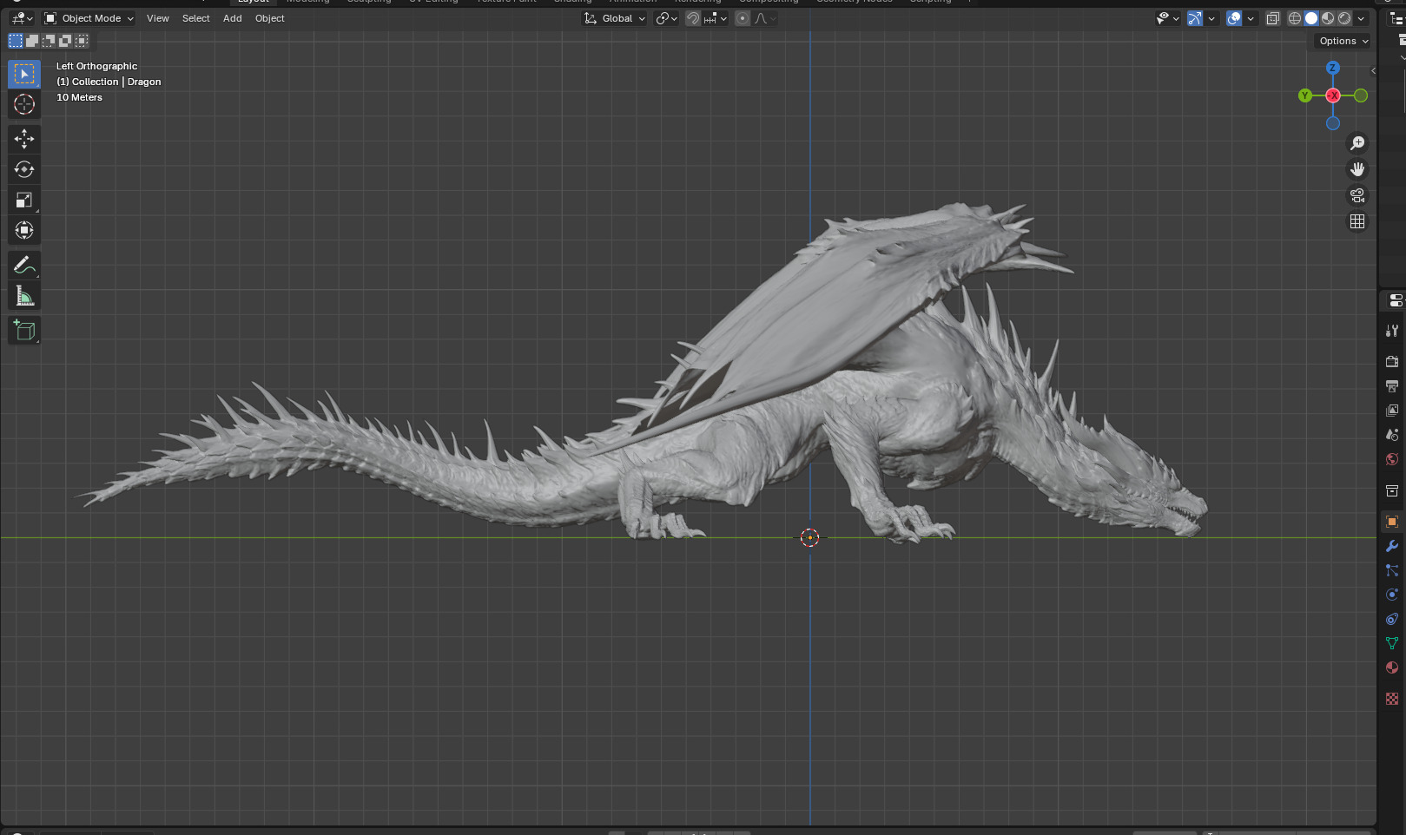The height and width of the screenshot is (835, 1406).
Task: Open the World properties tab
Action: pos(1392,458)
